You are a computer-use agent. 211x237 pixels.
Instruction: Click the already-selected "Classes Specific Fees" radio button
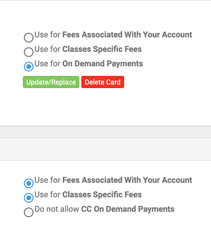tap(29, 198)
